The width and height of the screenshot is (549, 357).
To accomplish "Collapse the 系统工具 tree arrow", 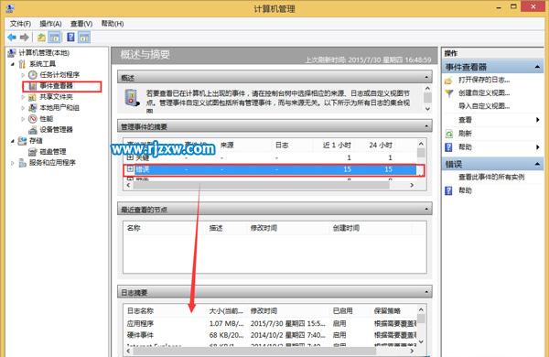I will pos(13,64).
